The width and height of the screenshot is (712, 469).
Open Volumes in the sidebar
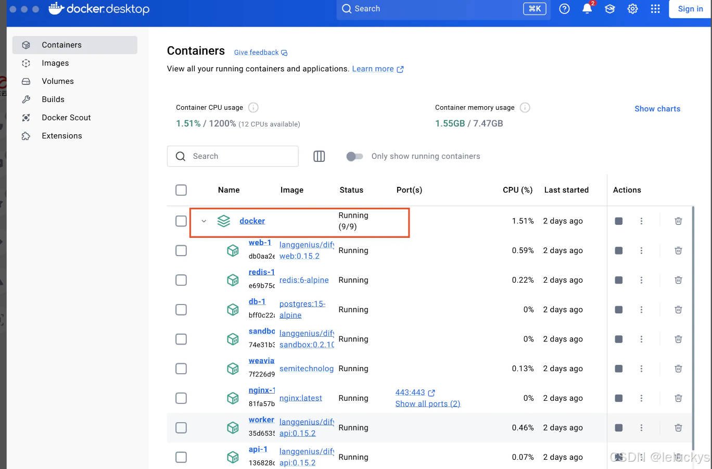tap(75, 81)
